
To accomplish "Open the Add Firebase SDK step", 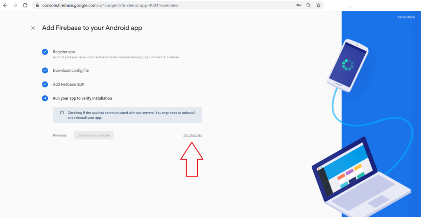I will (x=68, y=85).
